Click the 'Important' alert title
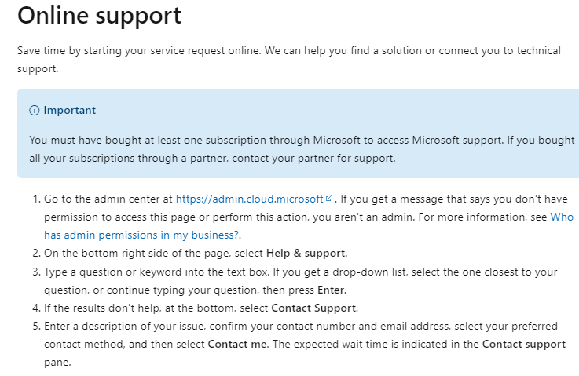 (70, 111)
